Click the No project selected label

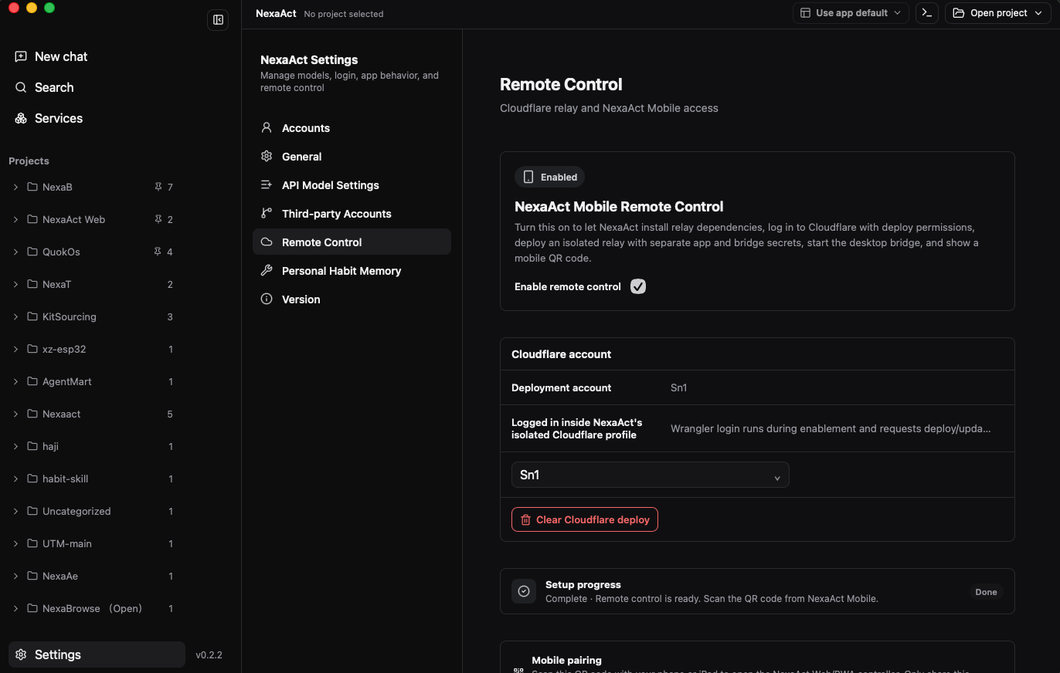point(344,14)
